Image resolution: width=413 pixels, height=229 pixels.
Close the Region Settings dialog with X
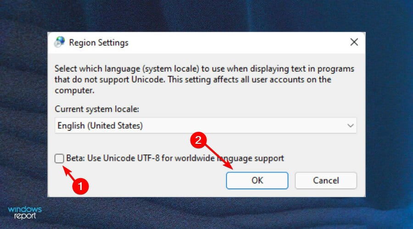point(354,42)
